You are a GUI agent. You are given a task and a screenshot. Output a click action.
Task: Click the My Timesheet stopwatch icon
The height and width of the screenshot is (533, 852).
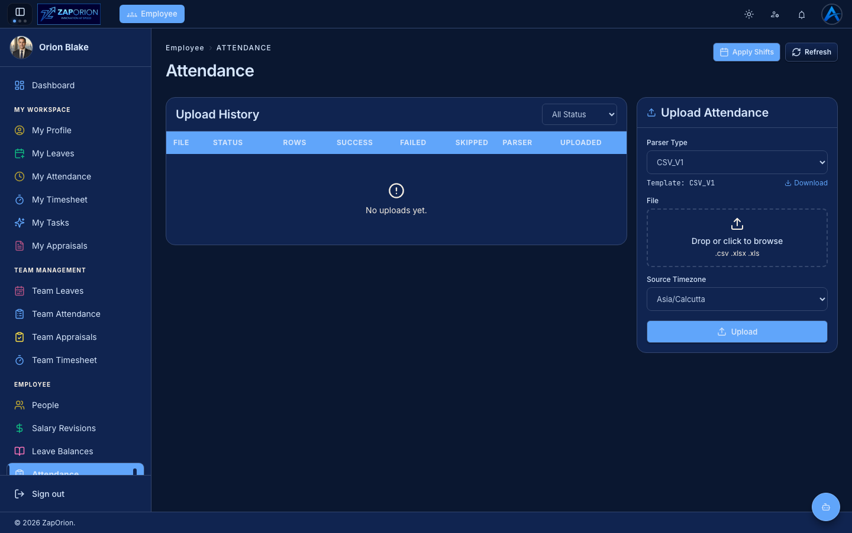tap(20, 200)
